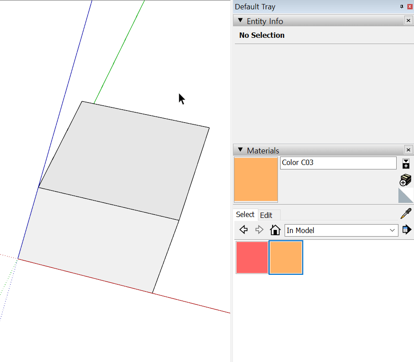Close the Default Tray

pyautogui.click(x=410, y=7)
